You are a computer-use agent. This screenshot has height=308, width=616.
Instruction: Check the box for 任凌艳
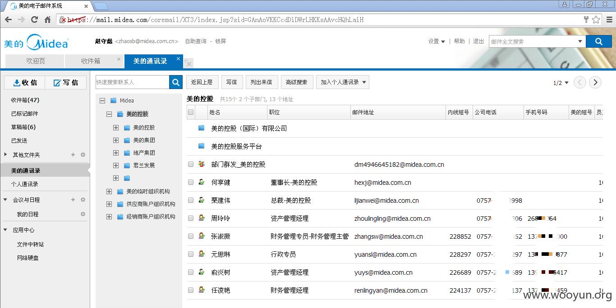191,290
